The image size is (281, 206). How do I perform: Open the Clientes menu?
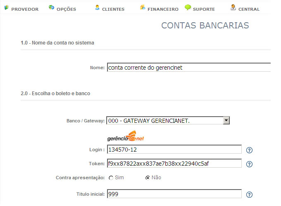[x=113, y=9]
